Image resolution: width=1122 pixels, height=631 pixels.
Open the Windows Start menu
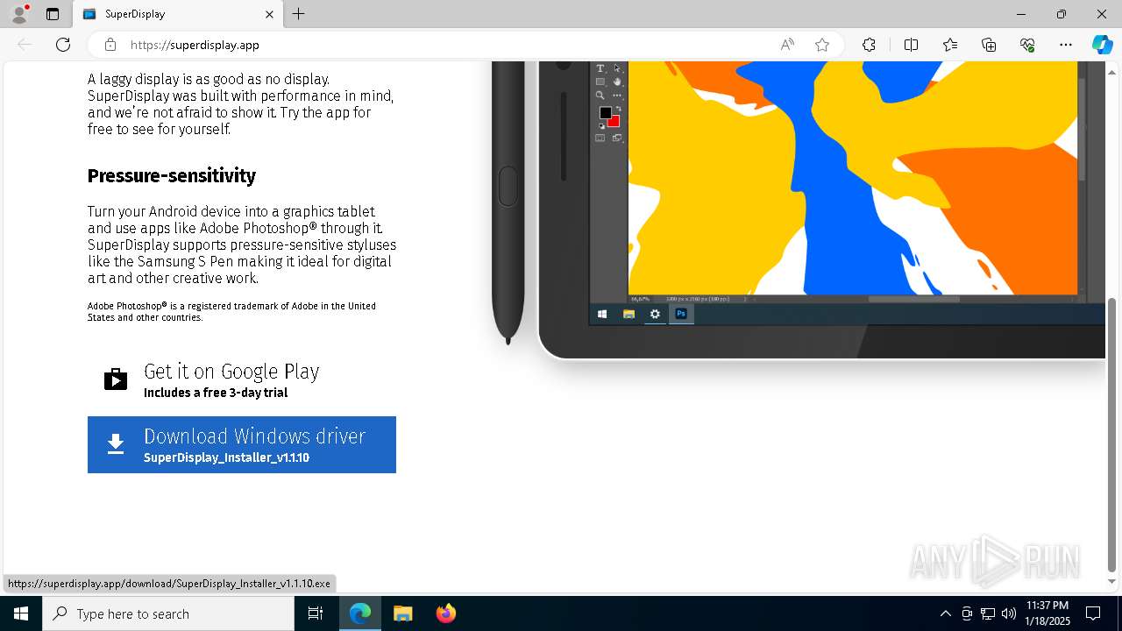point(21,613)
